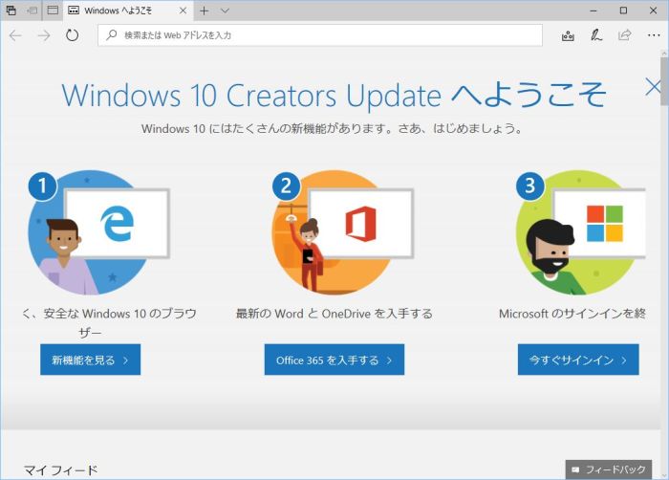
Task: Click the Web Note pen icon
Action: (x=596, y=35)
